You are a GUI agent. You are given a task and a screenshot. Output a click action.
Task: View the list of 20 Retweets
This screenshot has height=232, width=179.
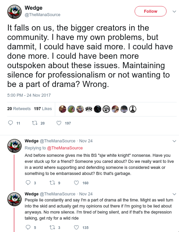(x=19, y=108)
